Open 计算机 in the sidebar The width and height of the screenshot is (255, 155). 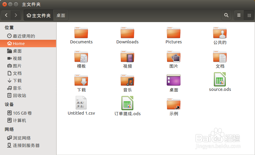click(x=28, y=120)
